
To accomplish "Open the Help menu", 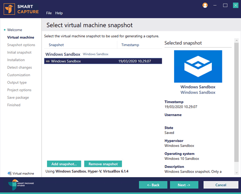I will [x=59, y=13].
